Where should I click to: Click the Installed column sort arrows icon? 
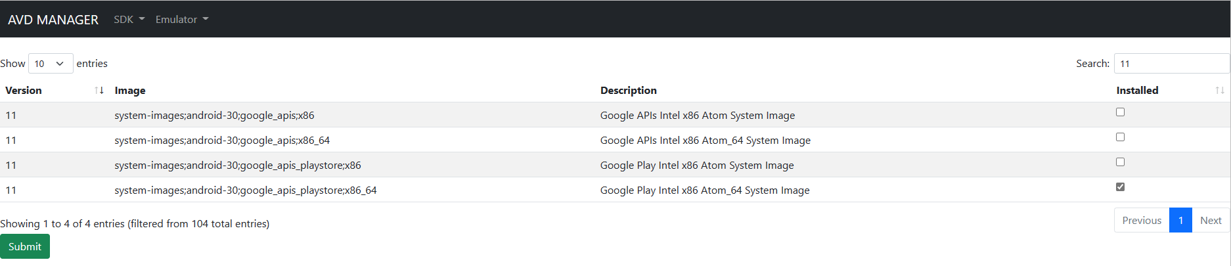tap(1219, 91)
